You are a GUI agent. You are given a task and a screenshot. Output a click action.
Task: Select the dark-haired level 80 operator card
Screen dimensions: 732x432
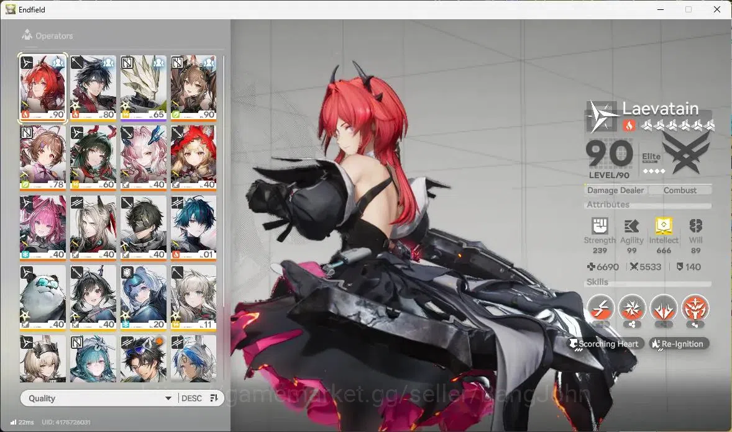click(93, 88)
